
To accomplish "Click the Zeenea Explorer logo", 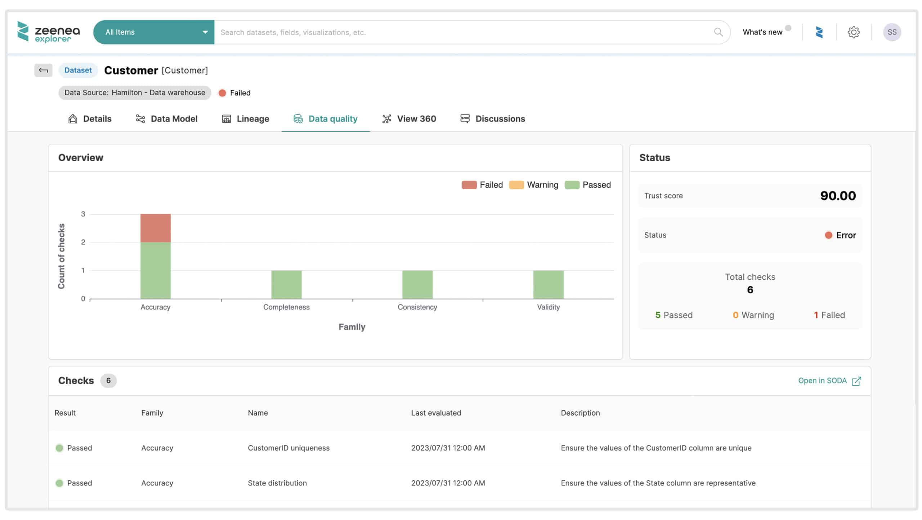I will tap(49, 32).
